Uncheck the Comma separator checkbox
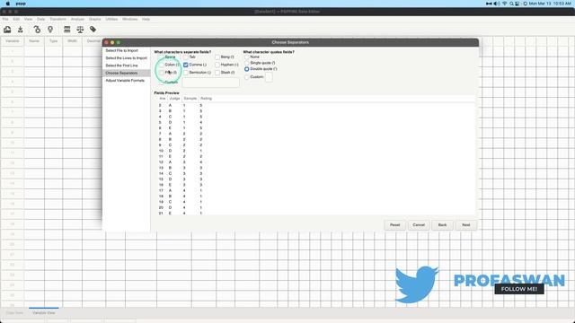Viewport: 575px width, 323px height. coord(186,65)
